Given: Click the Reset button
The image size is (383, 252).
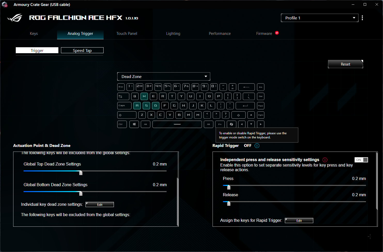Looking at the screenshot, I should click(346, 64).
